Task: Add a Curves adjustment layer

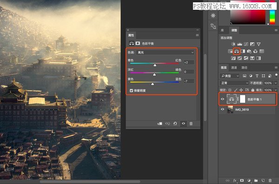Action: tap(246, 44)
